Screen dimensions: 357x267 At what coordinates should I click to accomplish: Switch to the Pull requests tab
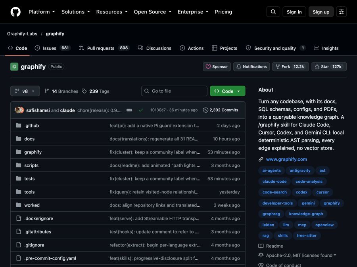point(104,48)
